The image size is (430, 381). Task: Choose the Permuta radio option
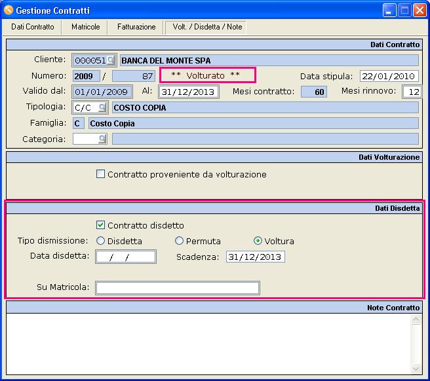point(179,241)
